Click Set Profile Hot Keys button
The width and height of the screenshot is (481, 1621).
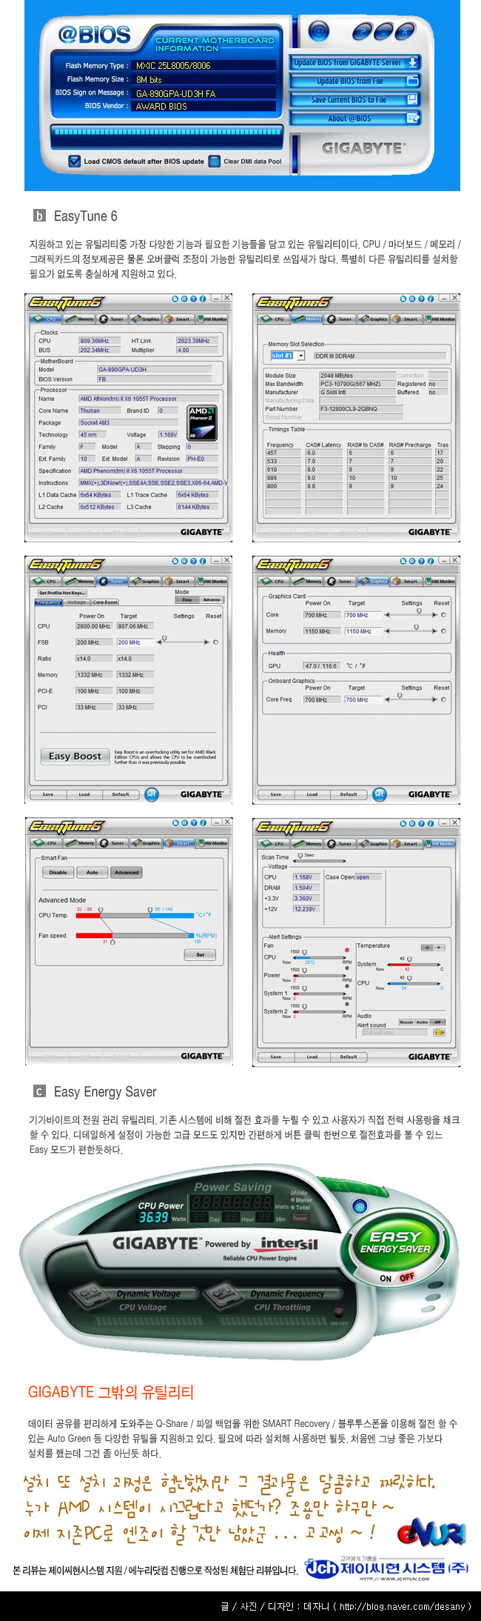point(62,593)
